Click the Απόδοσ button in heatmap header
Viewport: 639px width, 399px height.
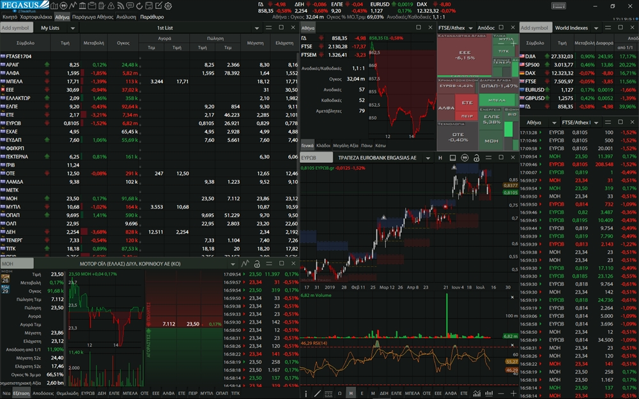click(486, 28)
